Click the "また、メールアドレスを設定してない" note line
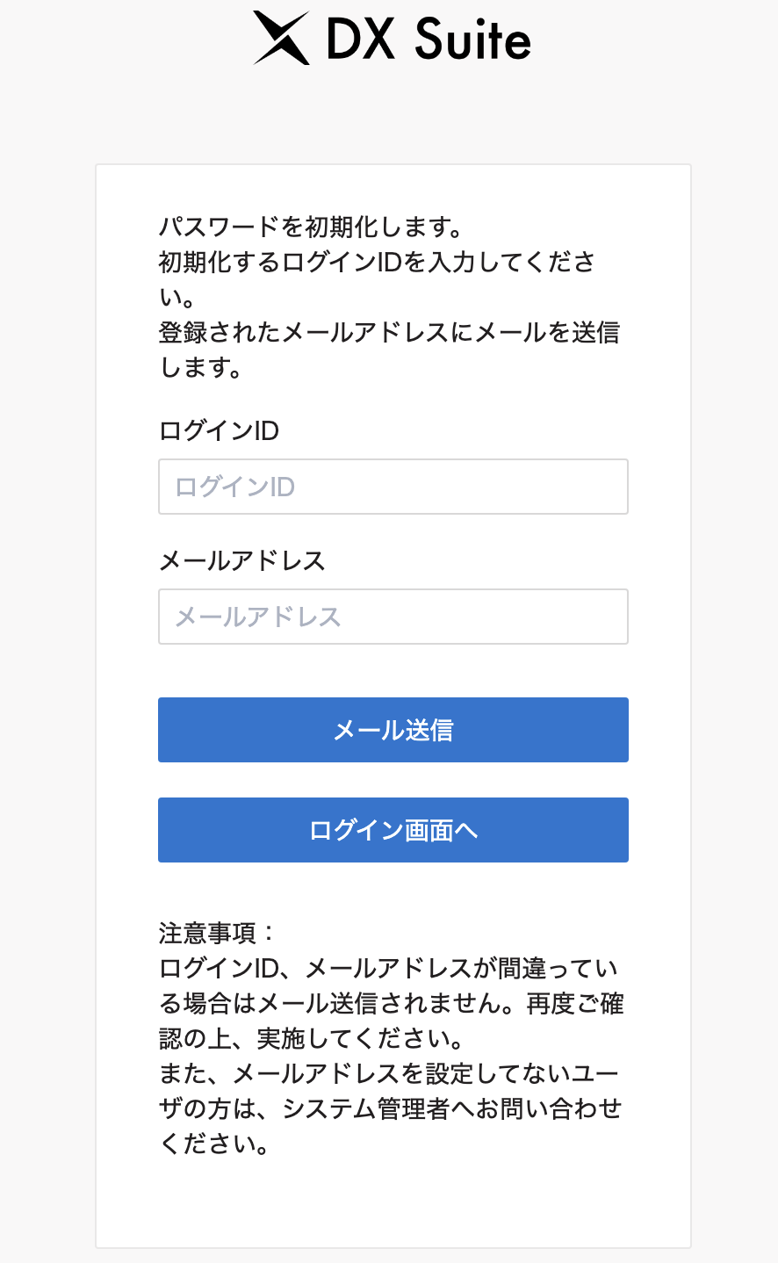Image resolution: width=778 pixels, height=1263 pixels. 388,1074
